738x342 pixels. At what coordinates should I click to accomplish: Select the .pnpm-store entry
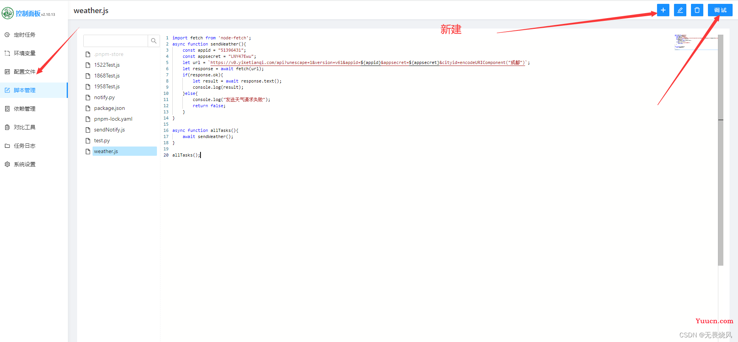(x=109, y=54)
